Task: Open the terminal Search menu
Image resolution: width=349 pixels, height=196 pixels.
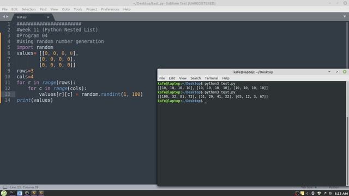Action: [196, 78]
